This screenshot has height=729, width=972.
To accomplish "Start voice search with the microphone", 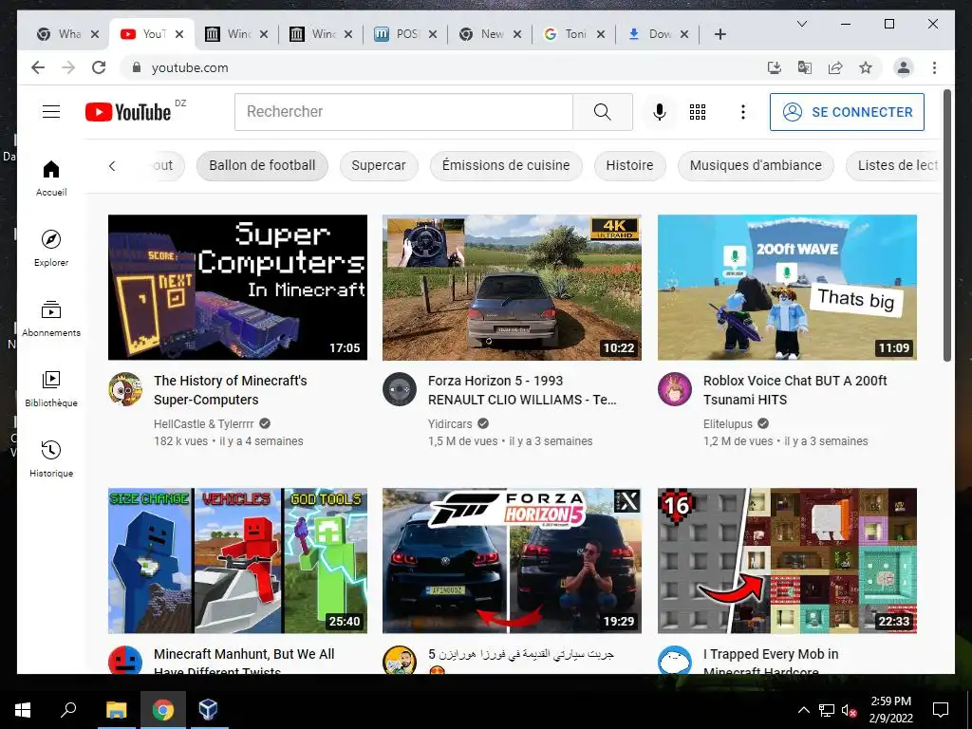I will click(660, 112).
